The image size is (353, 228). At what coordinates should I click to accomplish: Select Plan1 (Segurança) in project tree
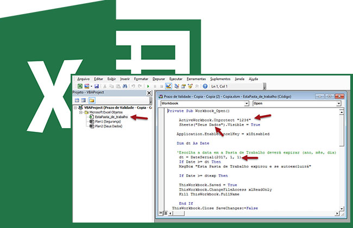[x=108, y=122]
